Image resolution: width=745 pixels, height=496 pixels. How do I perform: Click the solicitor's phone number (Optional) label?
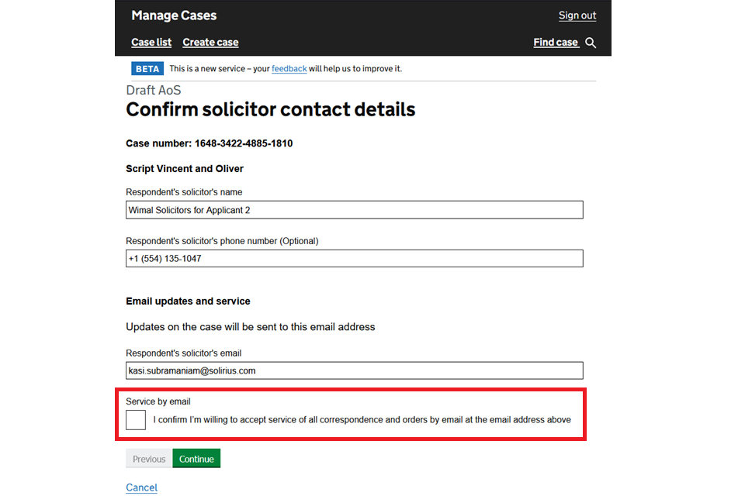[222, 241]
